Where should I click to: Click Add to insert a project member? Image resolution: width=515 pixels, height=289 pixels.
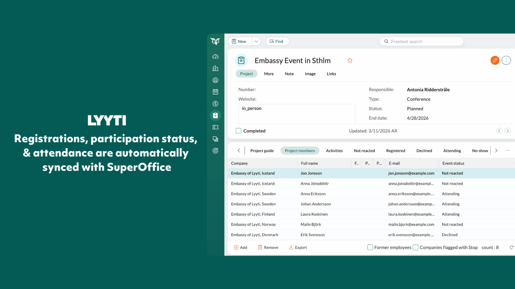pyautogui.click(x=241, y=247)
